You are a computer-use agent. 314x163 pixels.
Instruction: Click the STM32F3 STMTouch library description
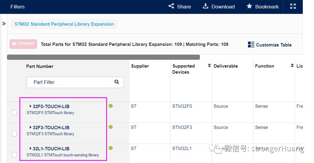click(50, 134)
